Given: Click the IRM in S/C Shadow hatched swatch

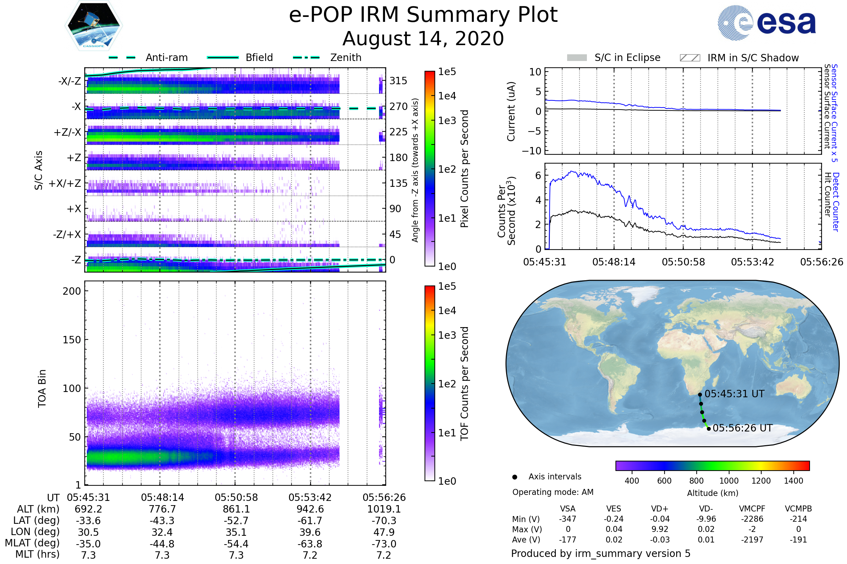Looking at the screenshot, I should (690, 58).
